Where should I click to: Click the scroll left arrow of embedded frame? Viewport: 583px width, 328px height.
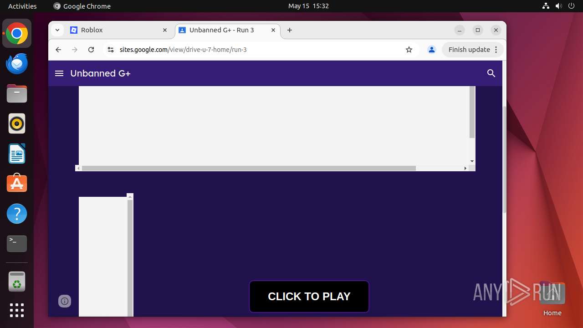point(78,168)
